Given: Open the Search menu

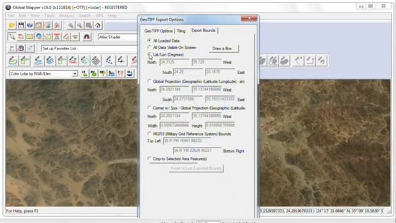Looking at the screenshot, I should (85, 15).
